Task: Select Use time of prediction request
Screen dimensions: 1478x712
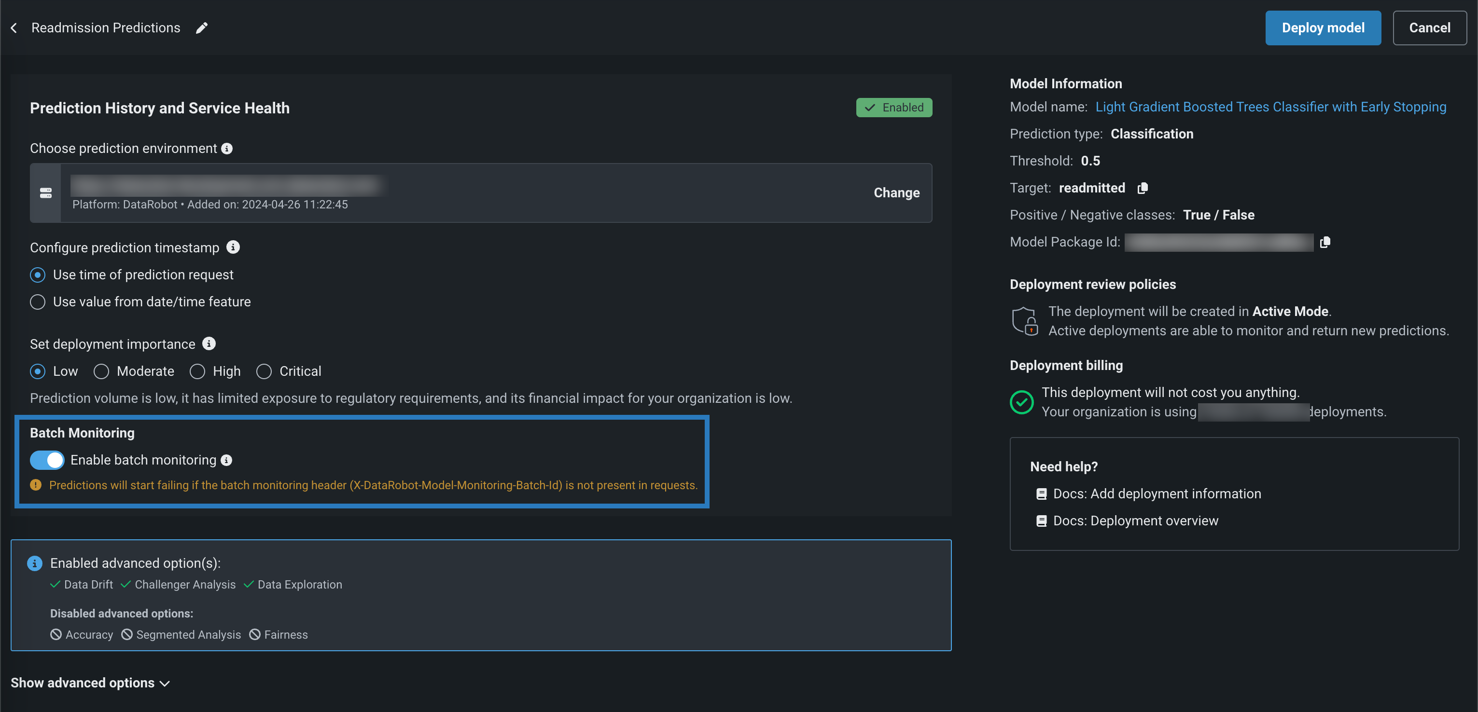Action: (38, 275)
